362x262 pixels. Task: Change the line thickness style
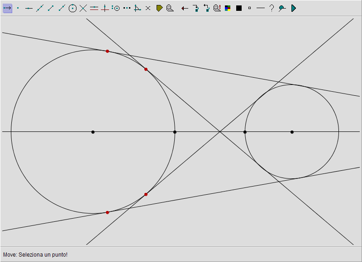point(261,8)
